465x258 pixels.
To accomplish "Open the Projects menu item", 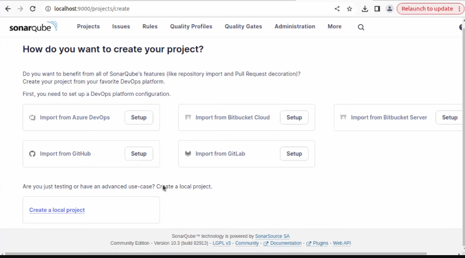I will (88, 27).
